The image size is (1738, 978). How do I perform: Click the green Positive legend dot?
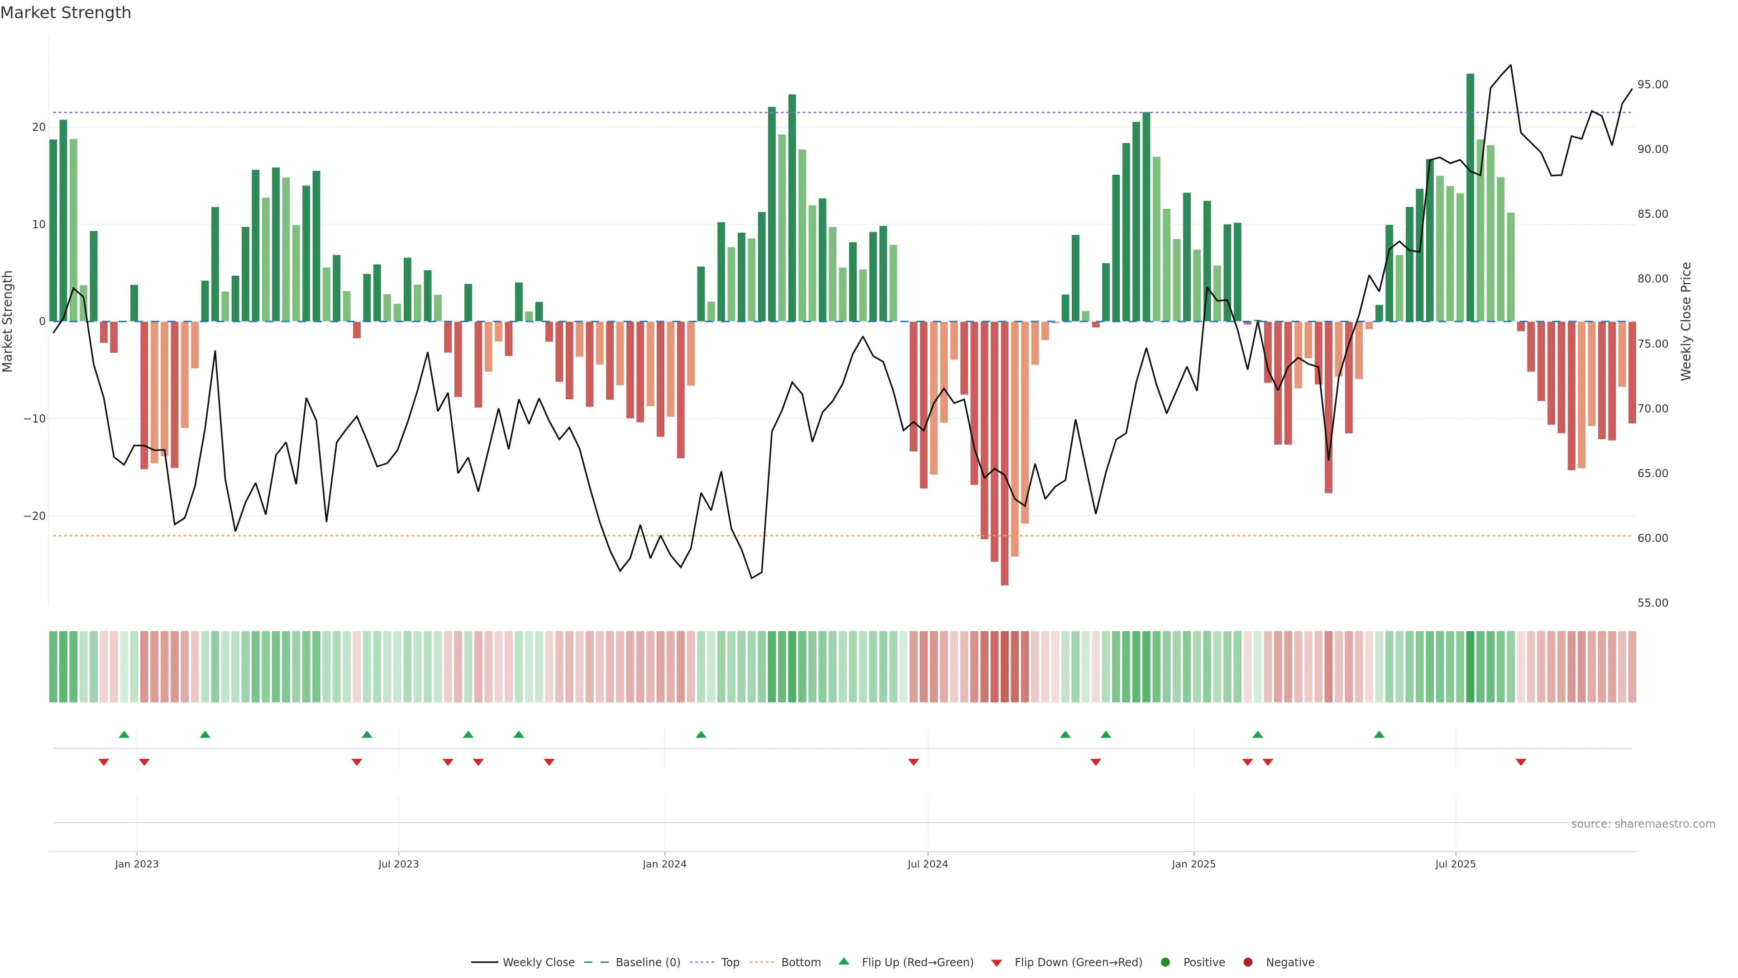(x=1165, y=963)
